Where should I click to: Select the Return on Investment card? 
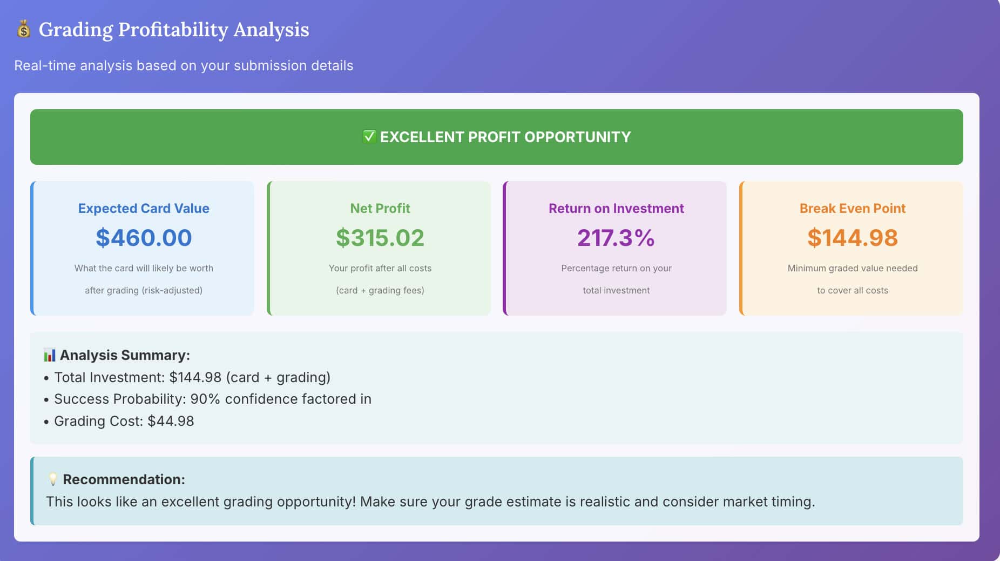pos(615,248)
